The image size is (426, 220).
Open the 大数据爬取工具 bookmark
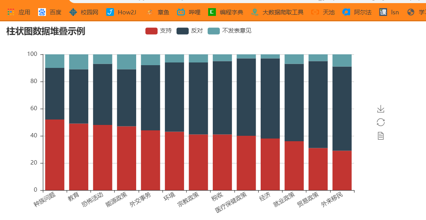[x=277, y=12]
